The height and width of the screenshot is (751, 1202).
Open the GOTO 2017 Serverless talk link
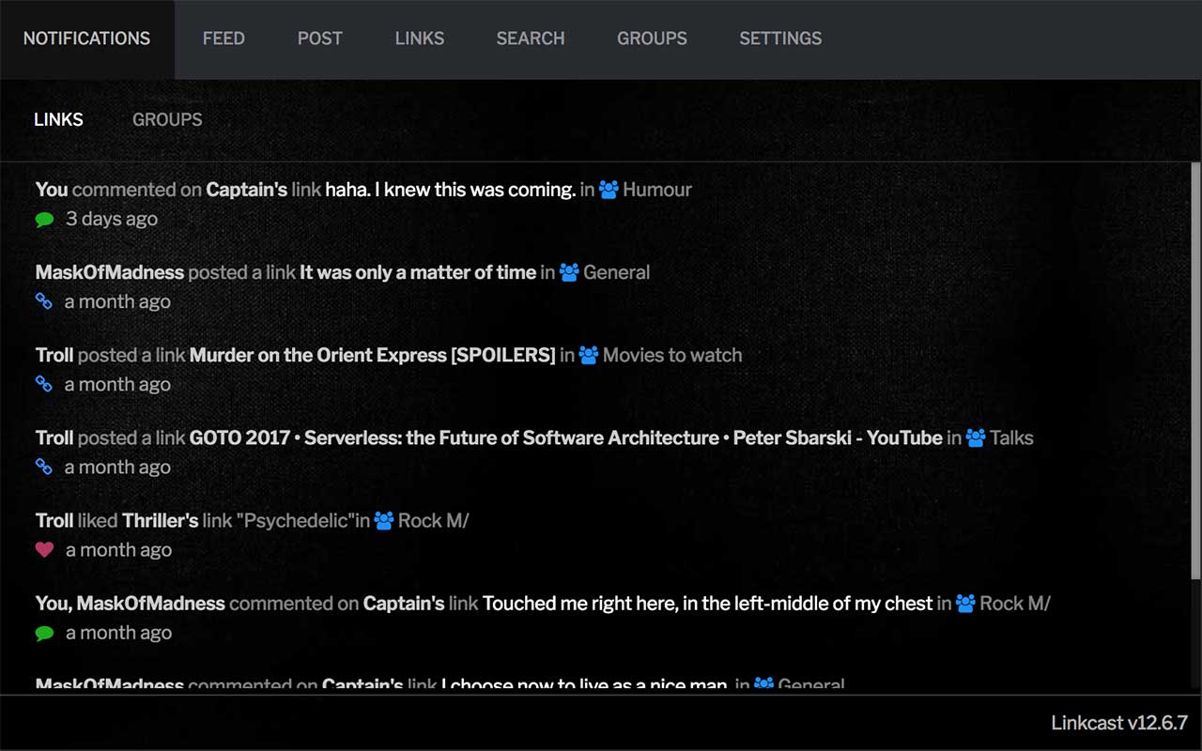[x=566, y=437]
